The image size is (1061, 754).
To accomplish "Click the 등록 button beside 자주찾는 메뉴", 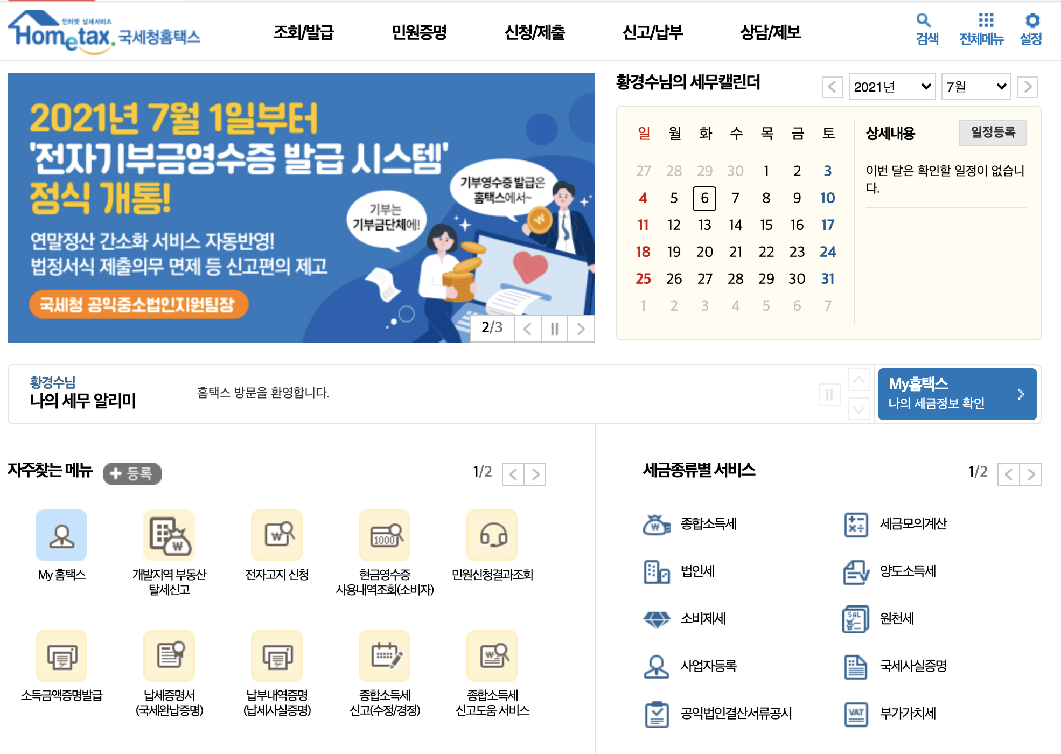I will tap(132, 474).
